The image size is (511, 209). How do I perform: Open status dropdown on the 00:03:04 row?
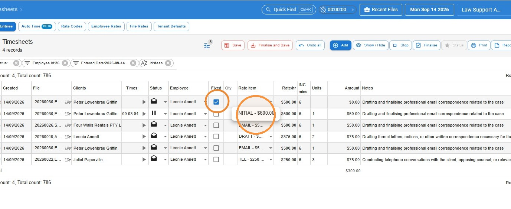click(x=165, y=114)
